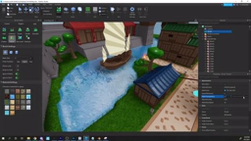The width and height of the screenshot is (251, 141).
Task: Activate the Move tool in the ribbon
Action: pos(26,10)
